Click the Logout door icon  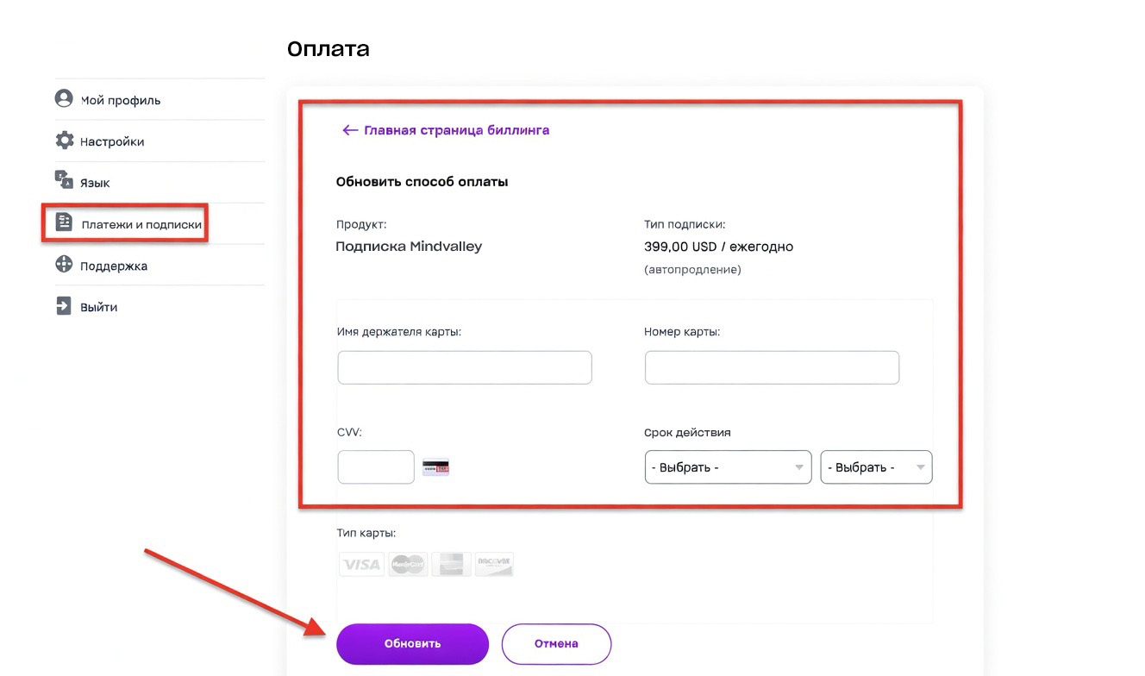(x=64, y=306)
